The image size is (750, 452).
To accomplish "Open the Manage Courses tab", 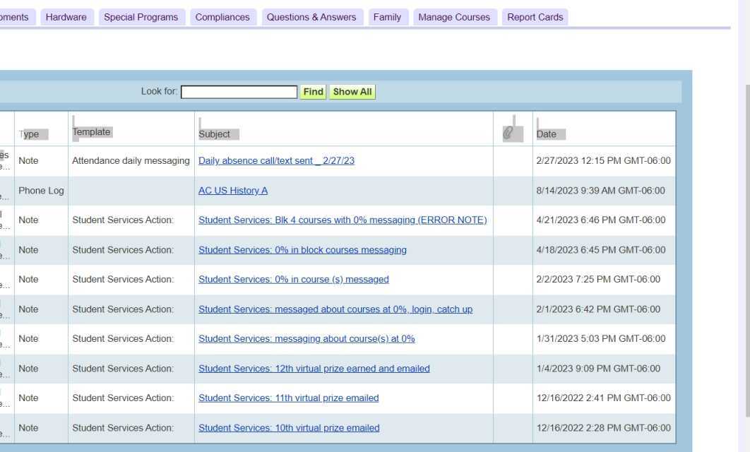I will click(x=453, y=17).
